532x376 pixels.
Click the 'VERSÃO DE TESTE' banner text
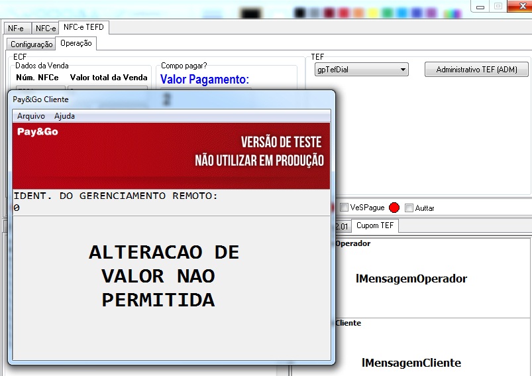[282, 142]
